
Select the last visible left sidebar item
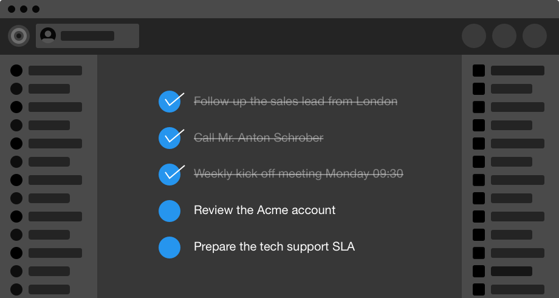click(x=16, y=289)
